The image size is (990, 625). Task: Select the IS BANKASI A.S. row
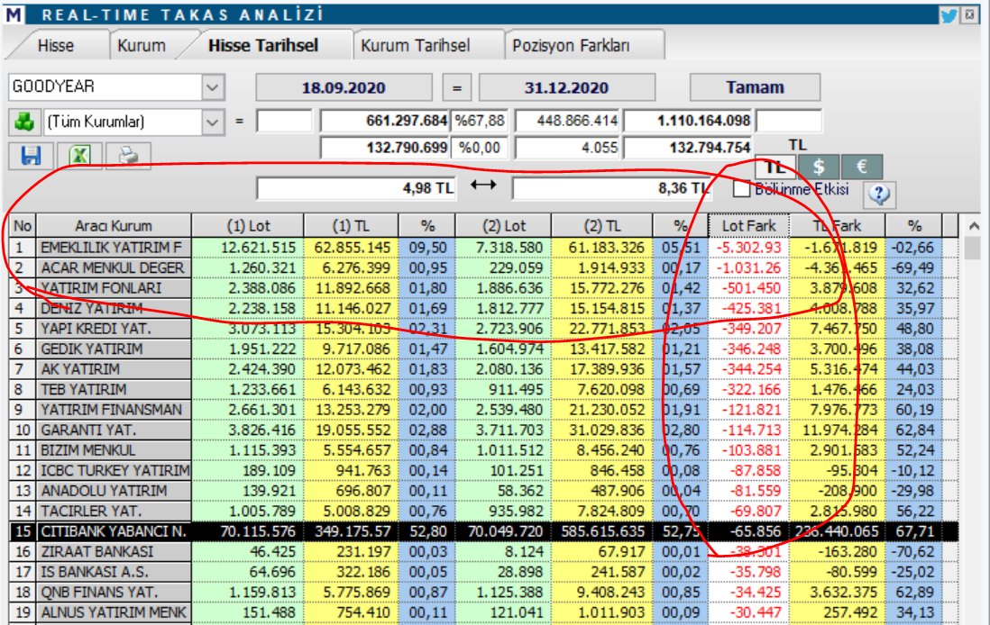pos(114,572)
